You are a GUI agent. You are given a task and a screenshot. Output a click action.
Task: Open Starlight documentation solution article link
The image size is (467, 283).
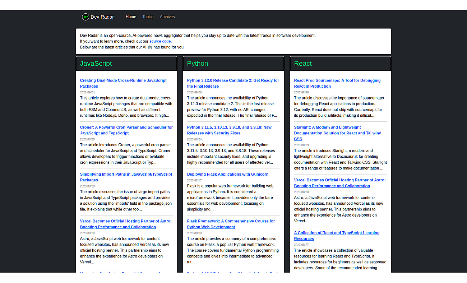(x=338, y=133)
